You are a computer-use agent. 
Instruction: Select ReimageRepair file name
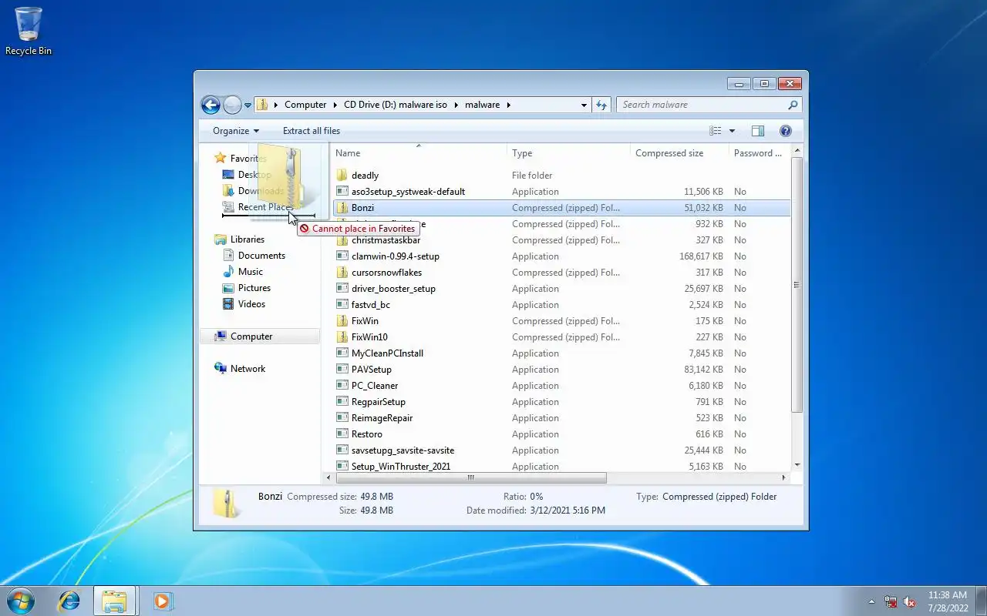pyautogui.click(x=382, y=418)
